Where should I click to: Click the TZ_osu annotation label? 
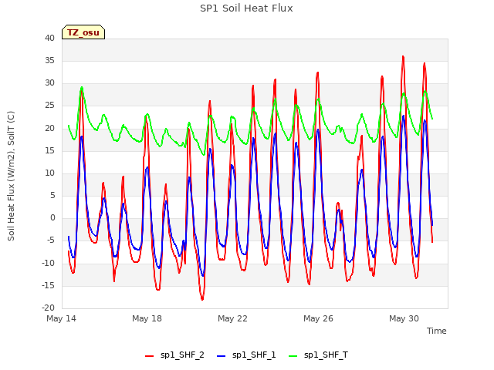click(x=83, y=32)
